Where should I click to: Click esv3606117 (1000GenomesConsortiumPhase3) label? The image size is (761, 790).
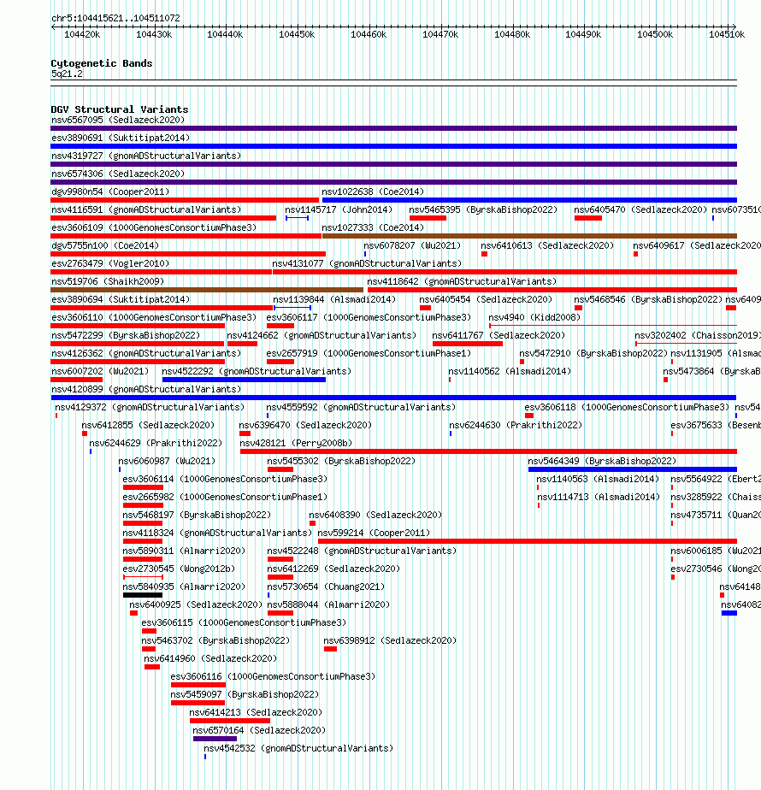pyautogui.click(x=369, y=317)
